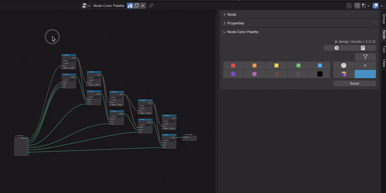The image size is (386, 193).
Task: Click the parent node tree arrow icon
Action: click(349, 6)
